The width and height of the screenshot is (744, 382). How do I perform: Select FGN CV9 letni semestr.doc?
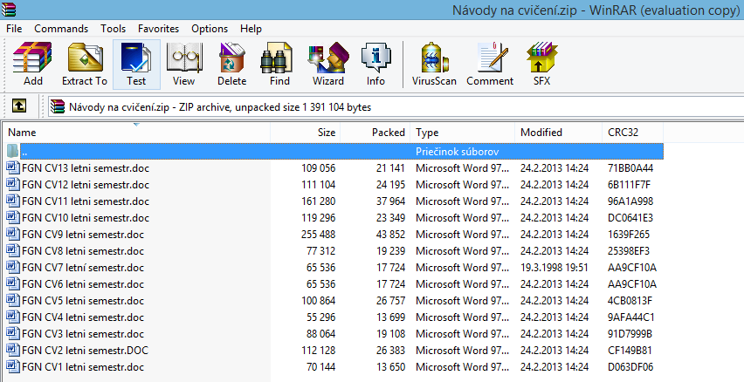point(83,234)
